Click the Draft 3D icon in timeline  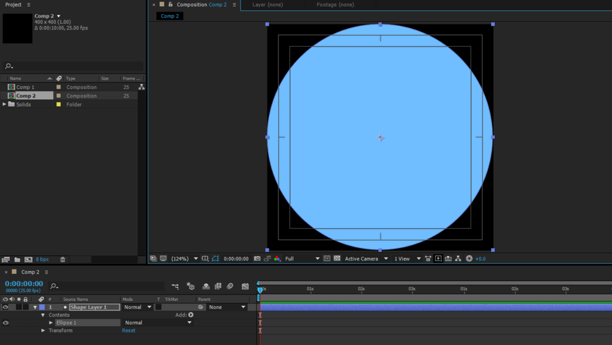click(x=190, y=286)
